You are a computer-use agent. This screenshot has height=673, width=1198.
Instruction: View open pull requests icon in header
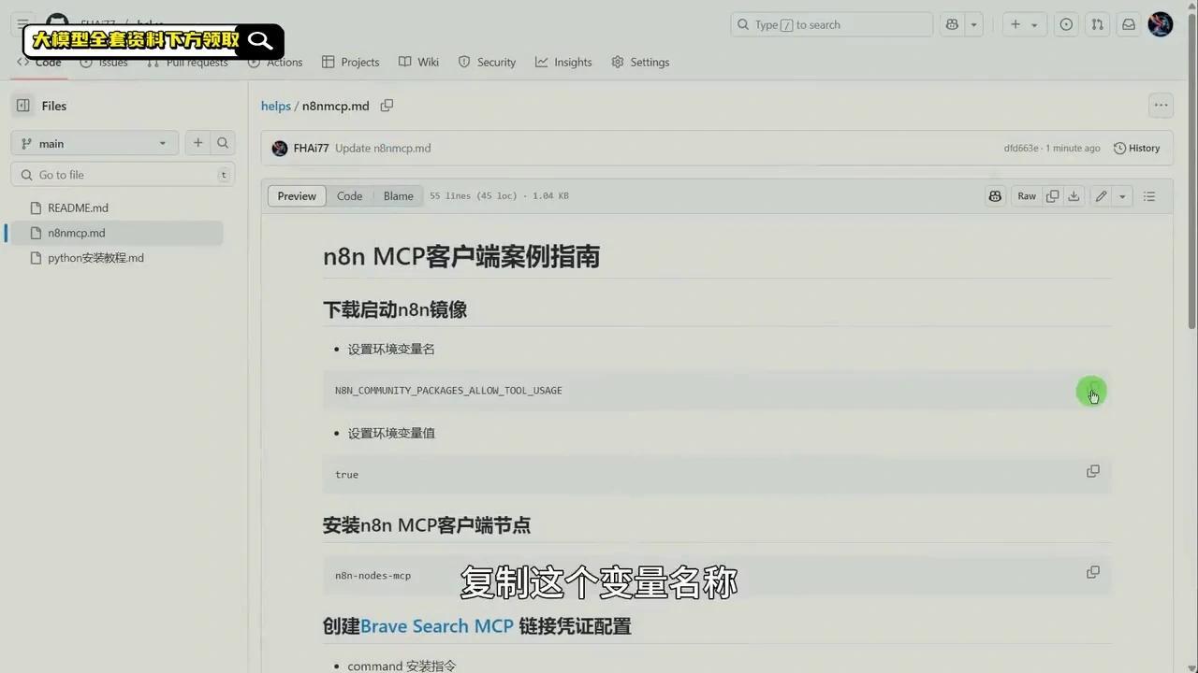point(1097,24)
